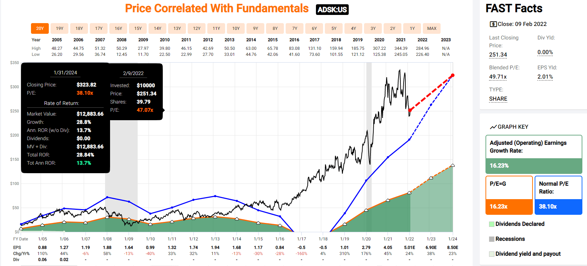Viewport: 587px width, 266px height.
Task: Click the tooltip P/E 47.07x value
Action: tap(145, 110)
